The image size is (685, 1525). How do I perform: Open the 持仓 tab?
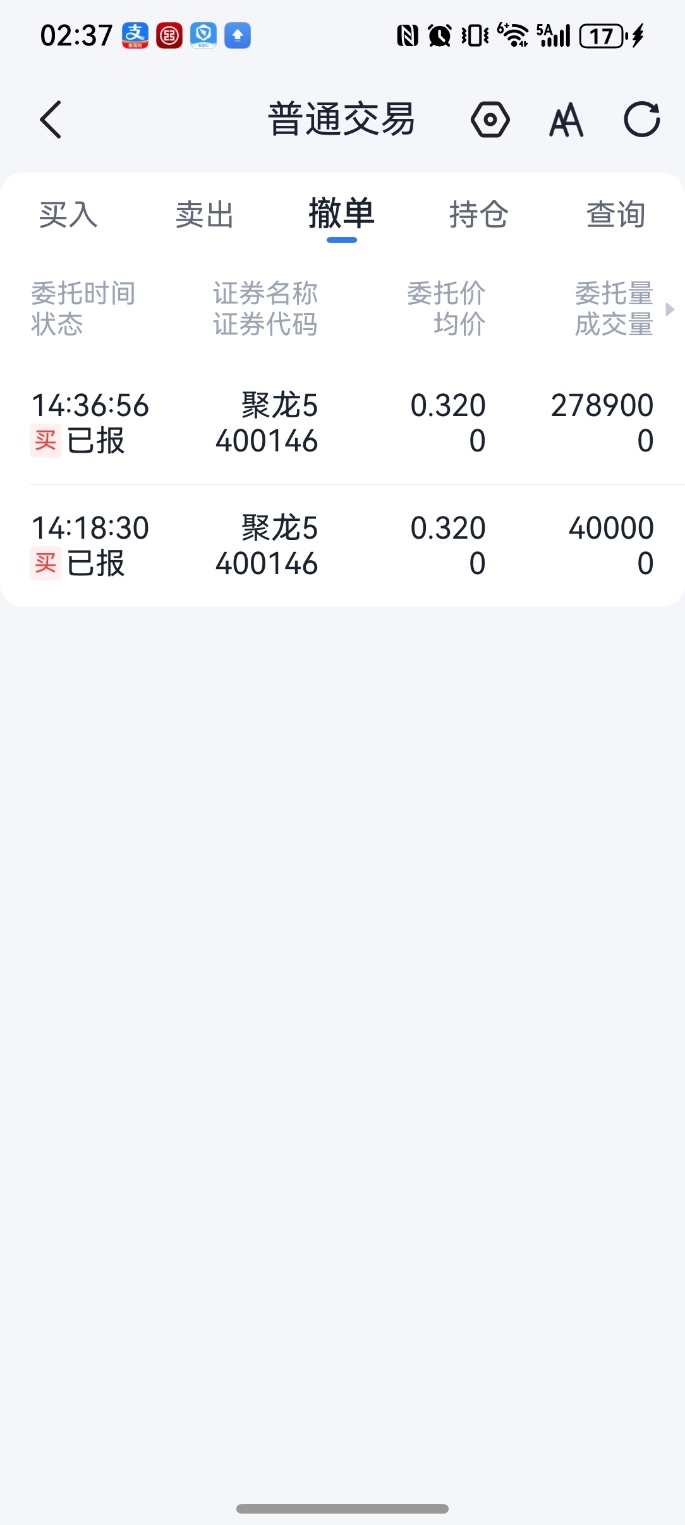[479, 215]
